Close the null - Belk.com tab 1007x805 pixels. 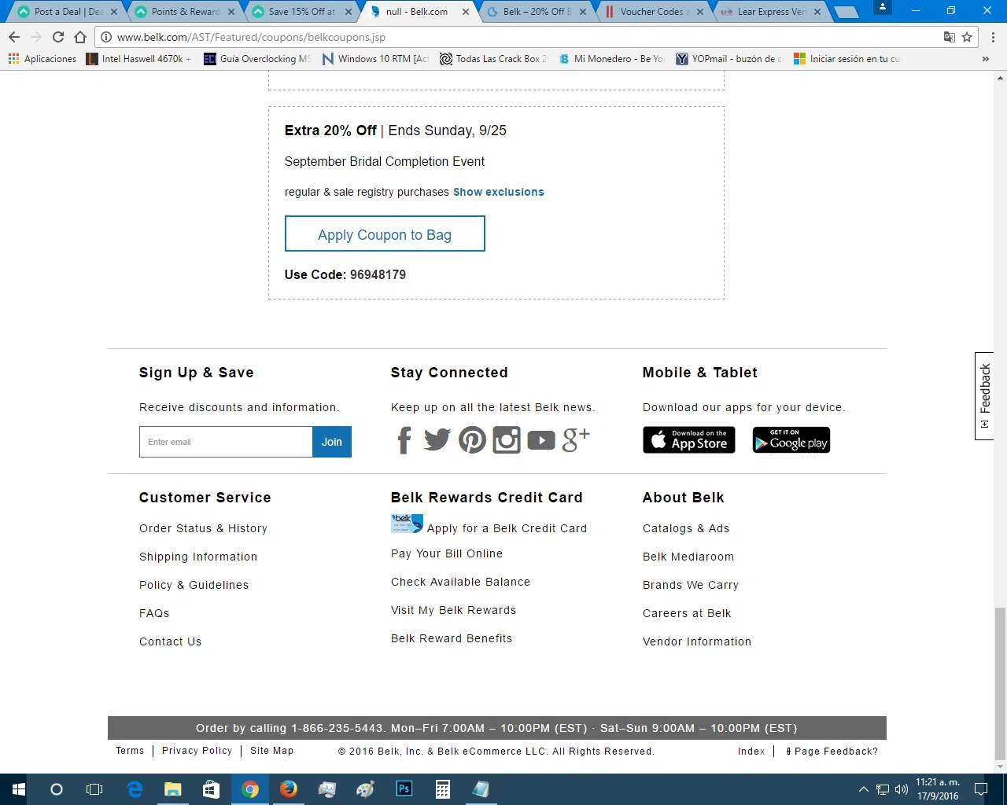(x=466, y=12)
